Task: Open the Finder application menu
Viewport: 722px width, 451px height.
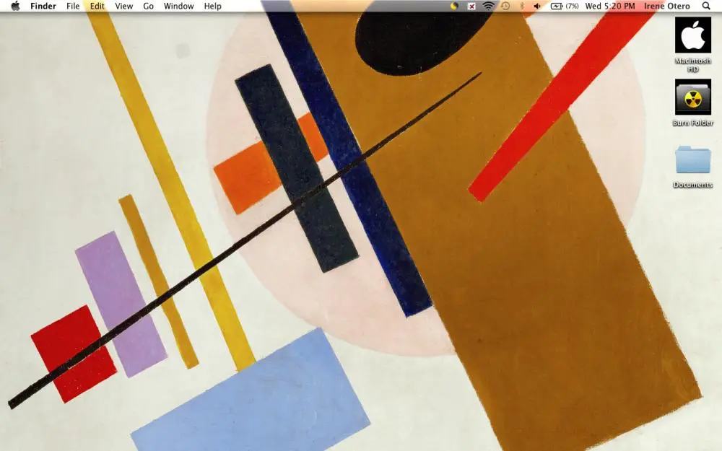Action: (43, 6)
